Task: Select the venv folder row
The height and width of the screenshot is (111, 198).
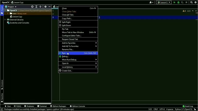Action: 28,14
